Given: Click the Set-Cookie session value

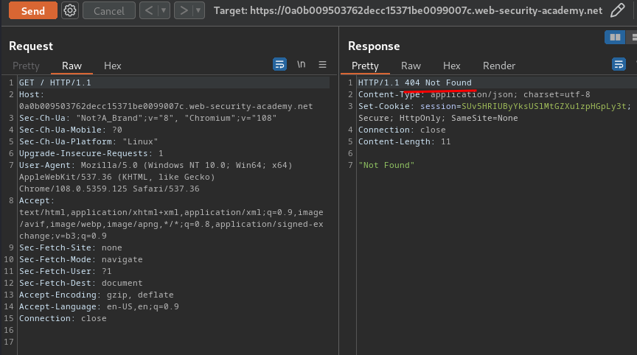Looking at the screenshot, I should 544,106.
